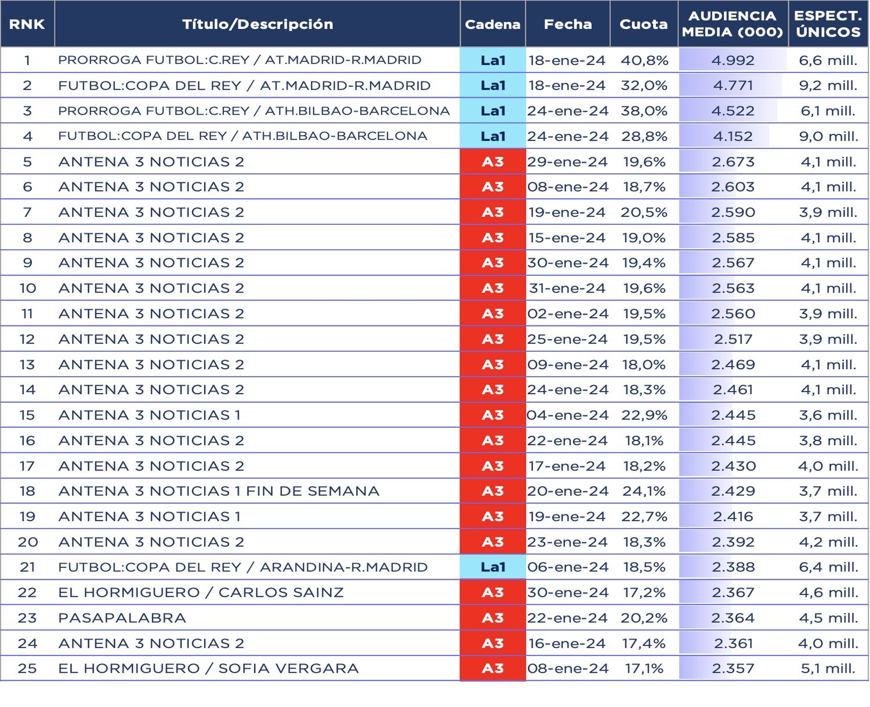Select PRORROGA FUTBOL:C.REY / AT.MADRID-R.MADRID title
The width and height of the screenshot is (870, 707).
[240, 60]
